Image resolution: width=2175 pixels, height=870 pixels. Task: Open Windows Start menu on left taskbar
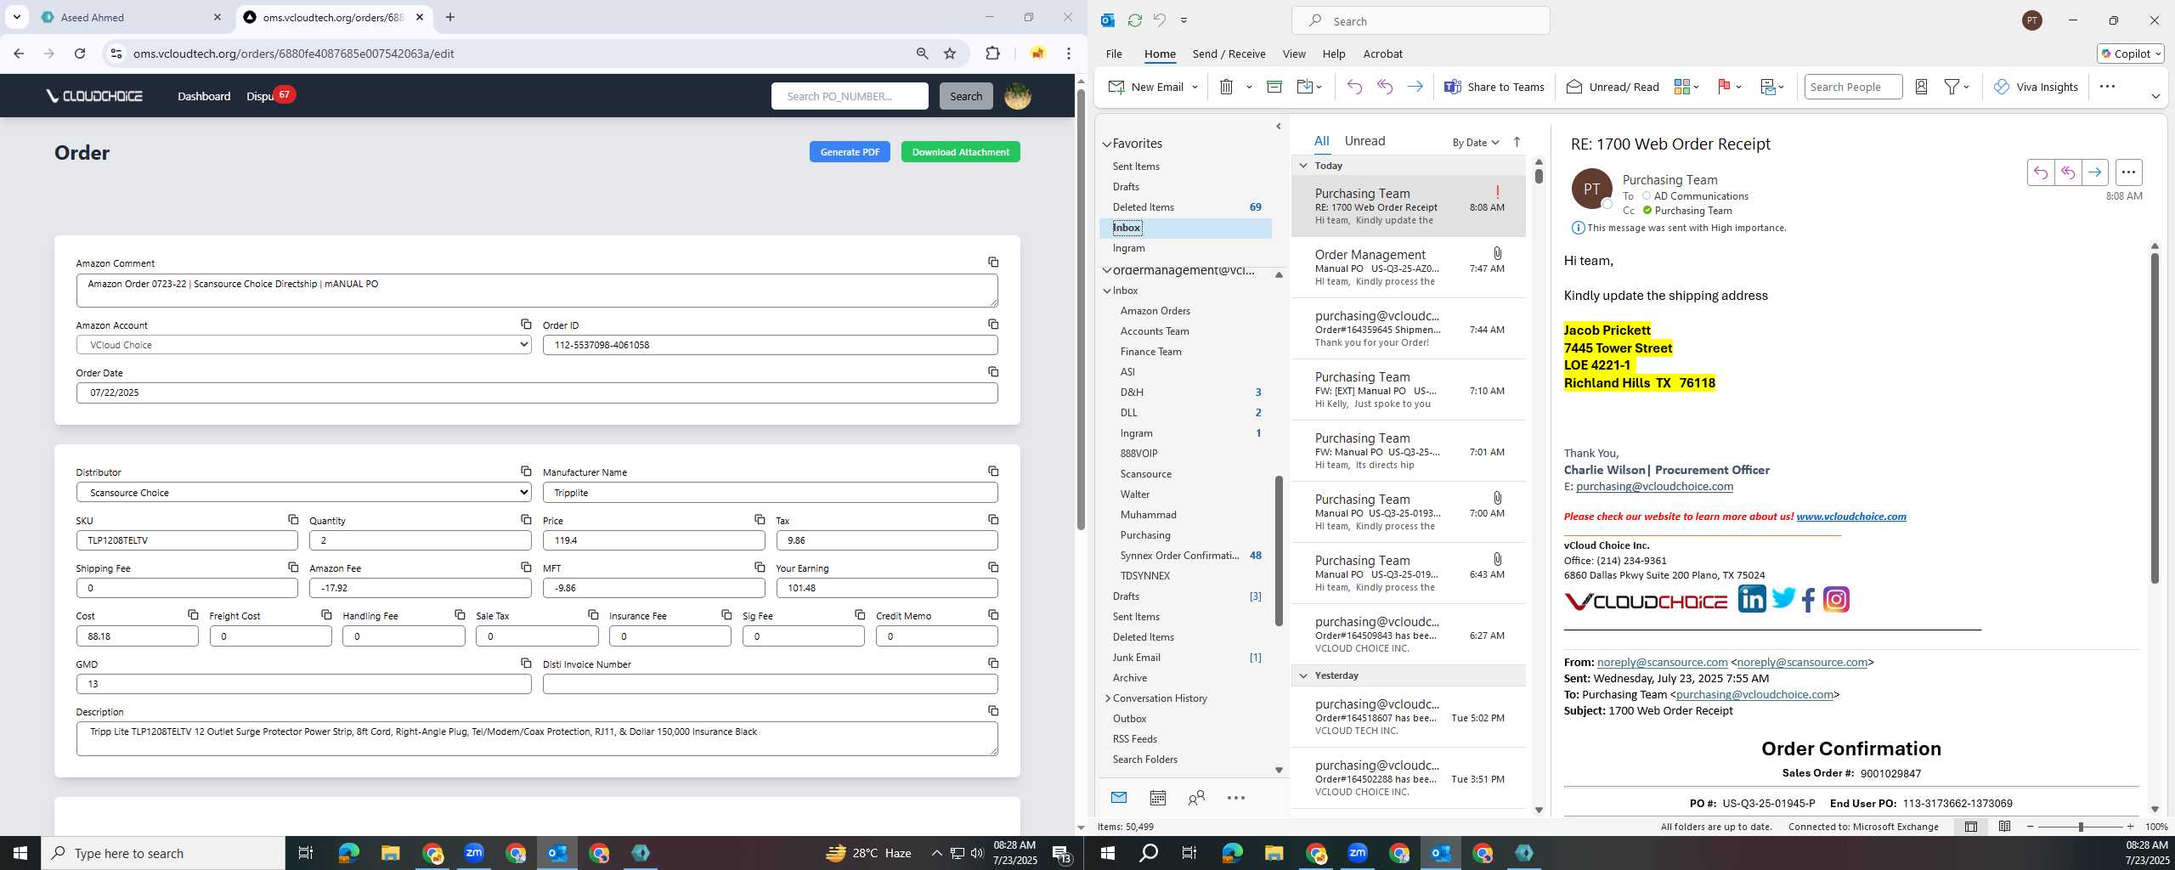(x=20, y=853)
